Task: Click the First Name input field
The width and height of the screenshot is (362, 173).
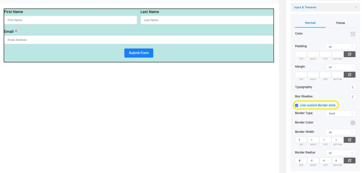Action: click(70, 20)
